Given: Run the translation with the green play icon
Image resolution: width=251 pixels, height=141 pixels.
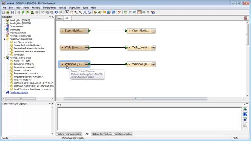Looking at the screenshot, I should click(x=23, y=12).
